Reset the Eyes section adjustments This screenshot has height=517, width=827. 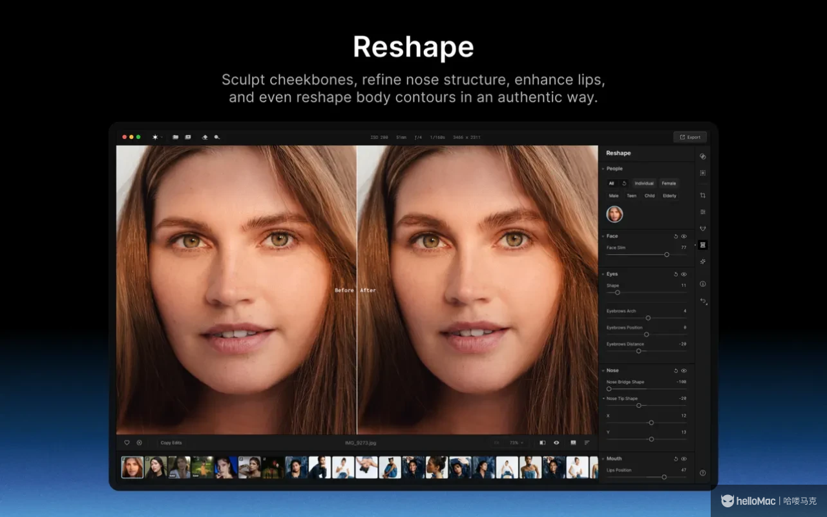coord(676,275)
